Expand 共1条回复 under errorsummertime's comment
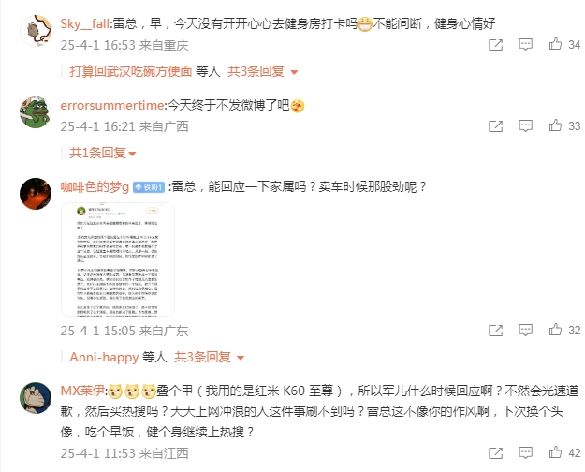The height and width of the screenshot is (472, 585). [103, 153]
